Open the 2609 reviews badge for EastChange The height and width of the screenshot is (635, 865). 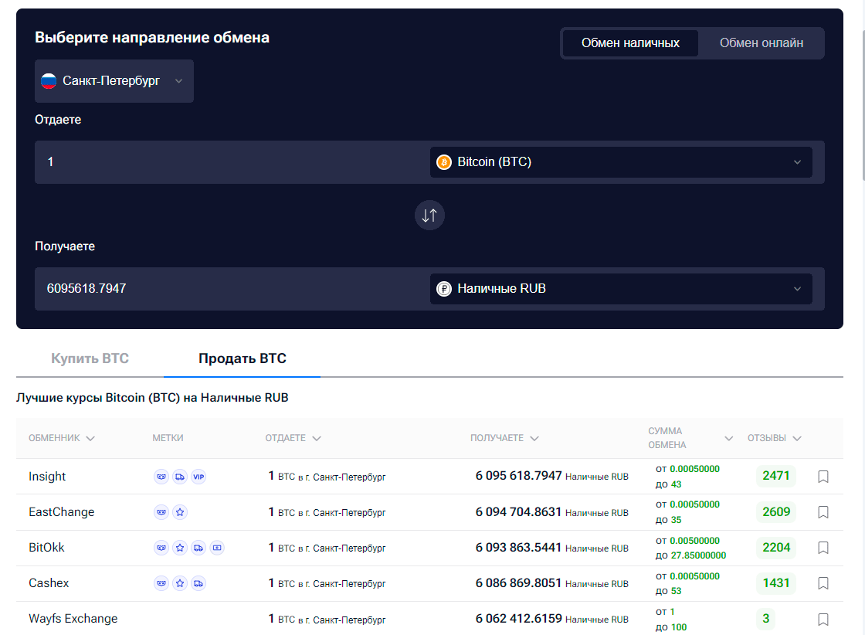pos(775,512)
